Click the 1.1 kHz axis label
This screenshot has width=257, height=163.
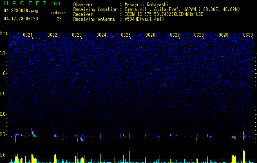(x=3, y=53)
